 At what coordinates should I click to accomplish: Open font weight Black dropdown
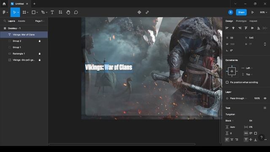pyautogui.click(x=229, y=121)
